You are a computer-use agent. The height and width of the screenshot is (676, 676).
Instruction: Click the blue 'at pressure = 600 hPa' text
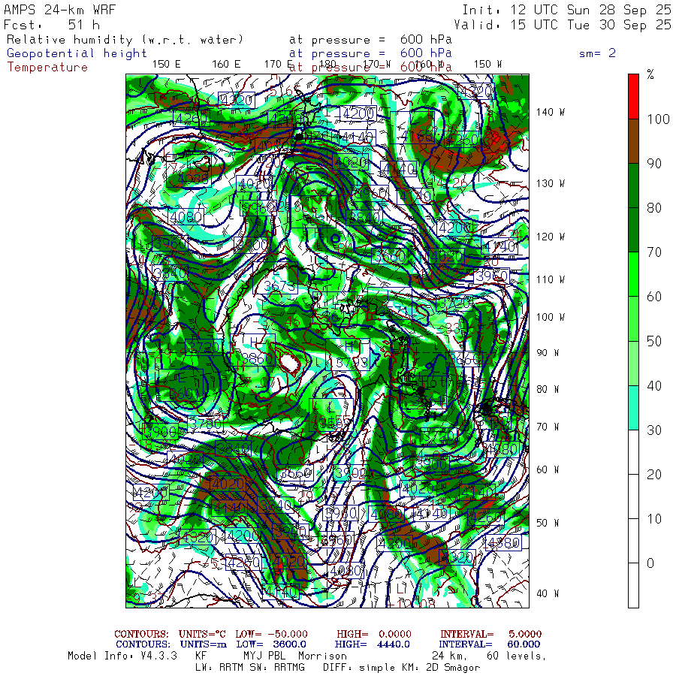tap(370, 53)
